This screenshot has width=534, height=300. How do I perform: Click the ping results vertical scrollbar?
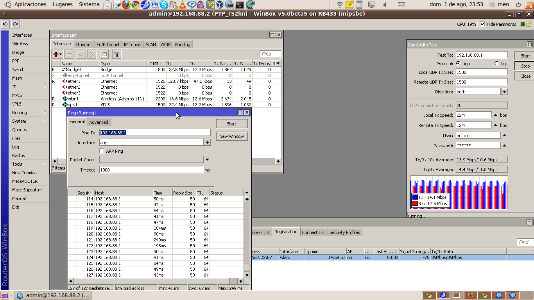247,237
